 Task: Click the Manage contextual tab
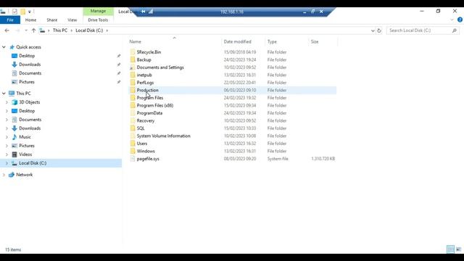click(98, 11)
